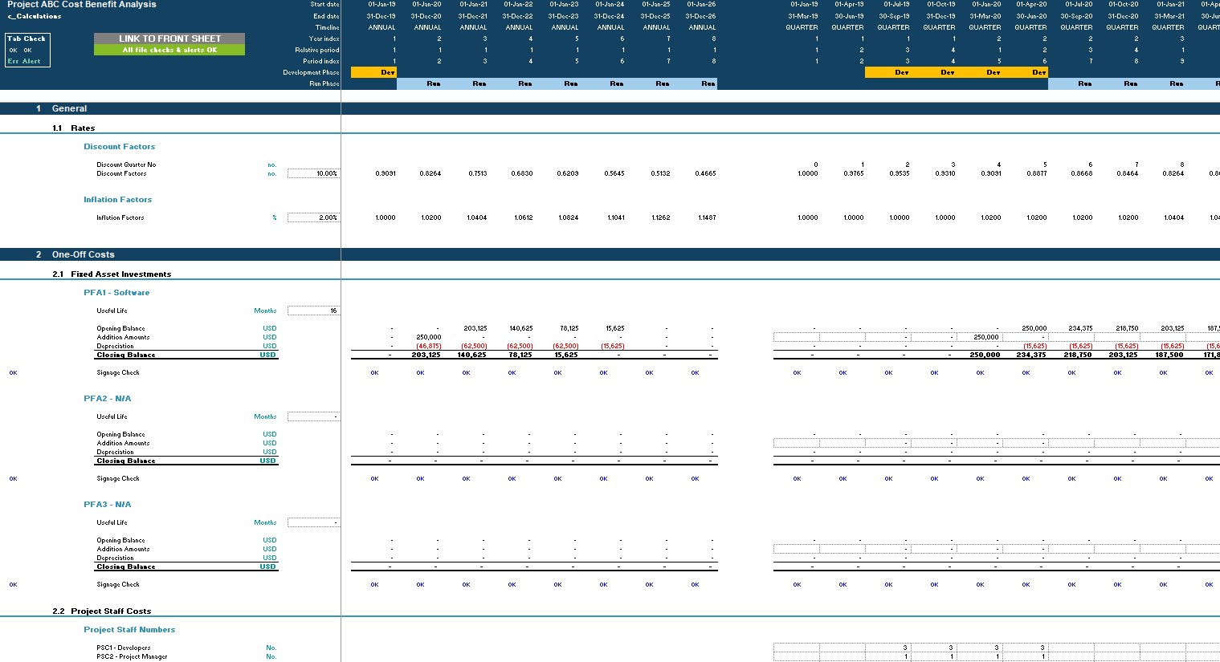The height and width of the screenshot is (662, 1220).
Task: Click the orange Dev badge in Development Phase row
Action: pos(373,71)
